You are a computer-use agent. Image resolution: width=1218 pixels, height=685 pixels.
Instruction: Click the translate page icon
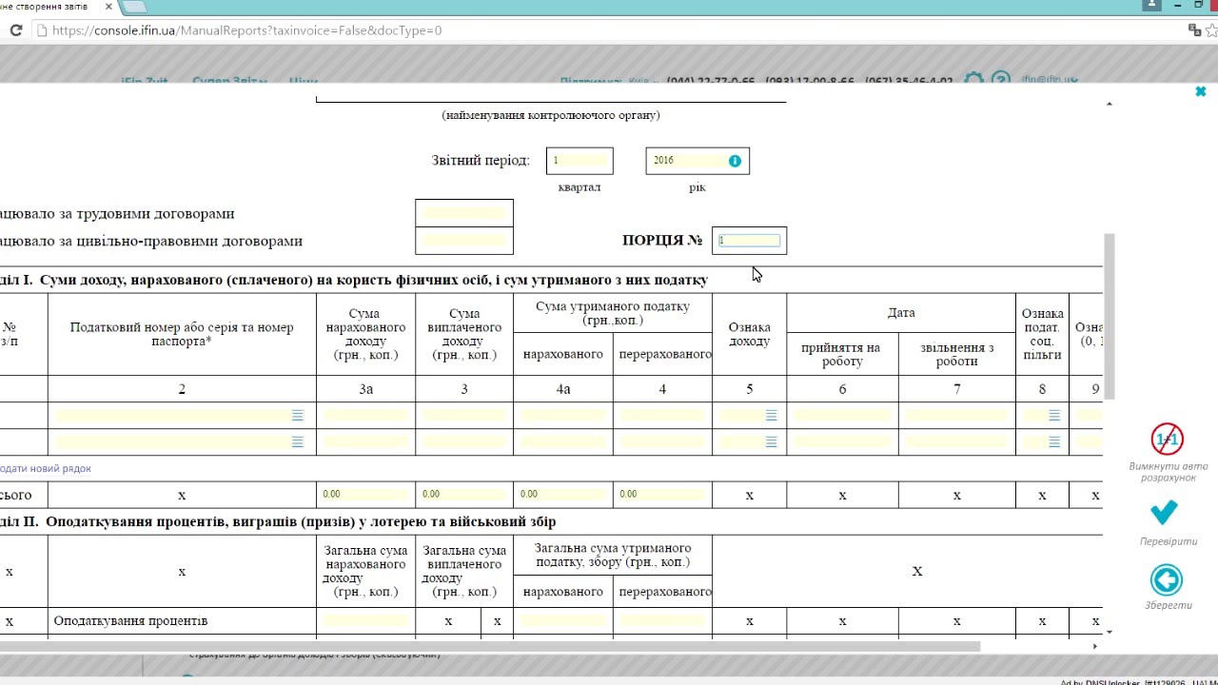coord(1195,30)
